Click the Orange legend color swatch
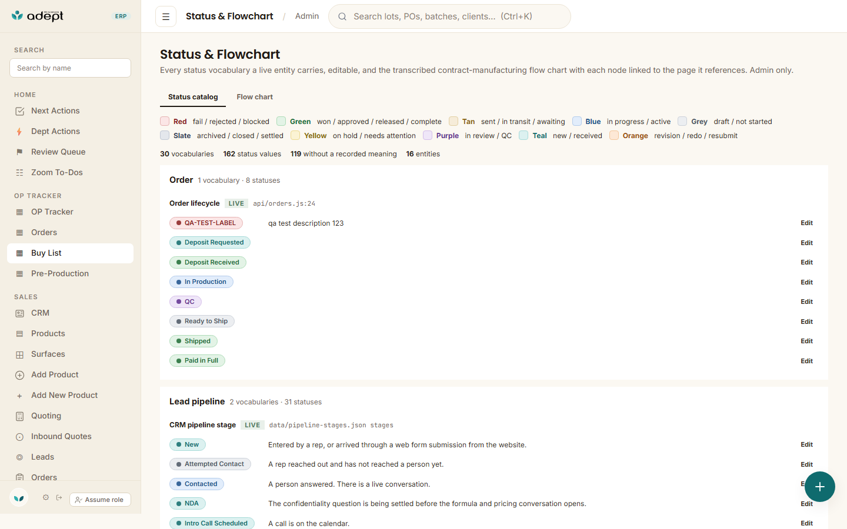 614,135
